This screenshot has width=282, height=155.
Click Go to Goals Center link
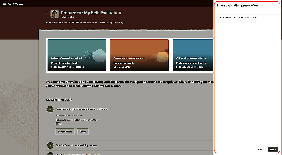122,67
